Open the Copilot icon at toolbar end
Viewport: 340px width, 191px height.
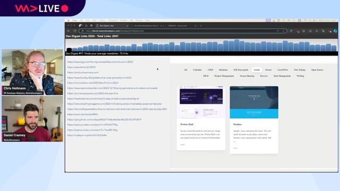(335, 31)
